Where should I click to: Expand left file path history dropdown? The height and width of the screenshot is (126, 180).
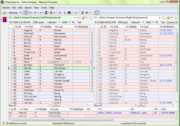tap(75, 18)
